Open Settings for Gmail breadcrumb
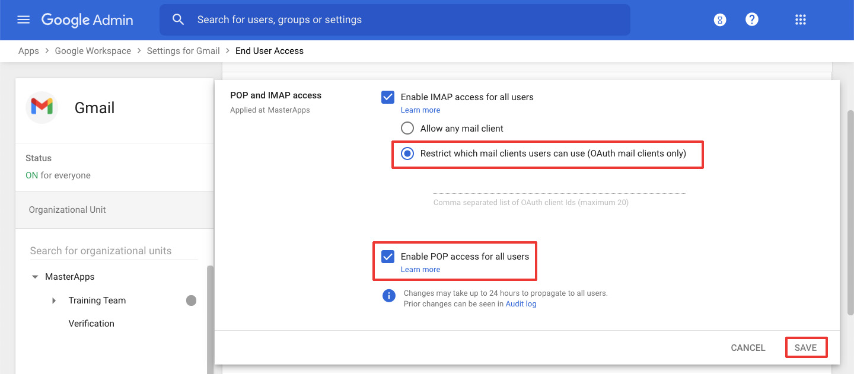854x374 pixels. [183, 50]
